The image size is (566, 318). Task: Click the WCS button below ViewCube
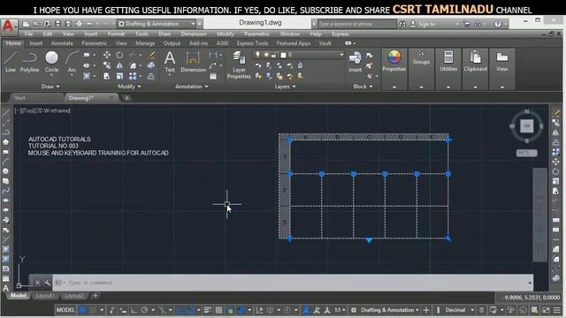pos(527,153)
